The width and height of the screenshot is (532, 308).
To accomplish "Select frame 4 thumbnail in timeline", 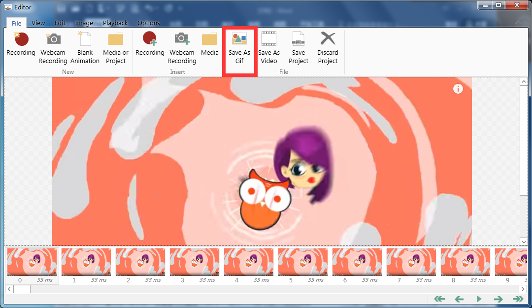I will click(x=249, y=262).
